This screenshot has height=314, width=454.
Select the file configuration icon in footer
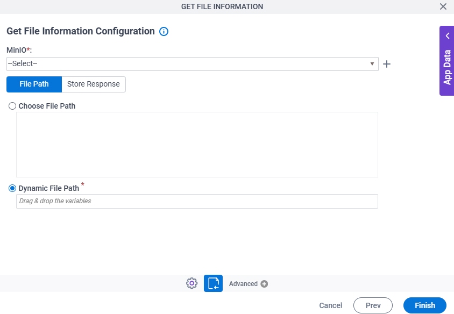(x=213, y=283)
